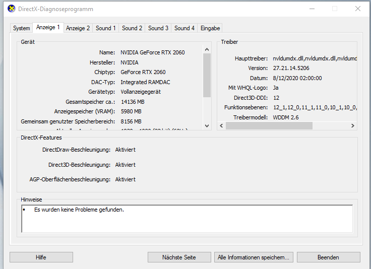This screenshot has height=269, width=371.
Task: Go to the Sound 3 tab
Action: (158, 28)
